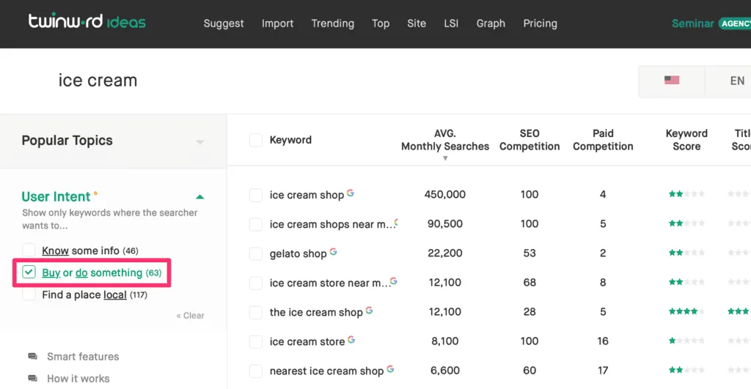The width and height of the screenshot is (751, 389).
Task: Open the Seminar link
Action: (x=692, y=23)
